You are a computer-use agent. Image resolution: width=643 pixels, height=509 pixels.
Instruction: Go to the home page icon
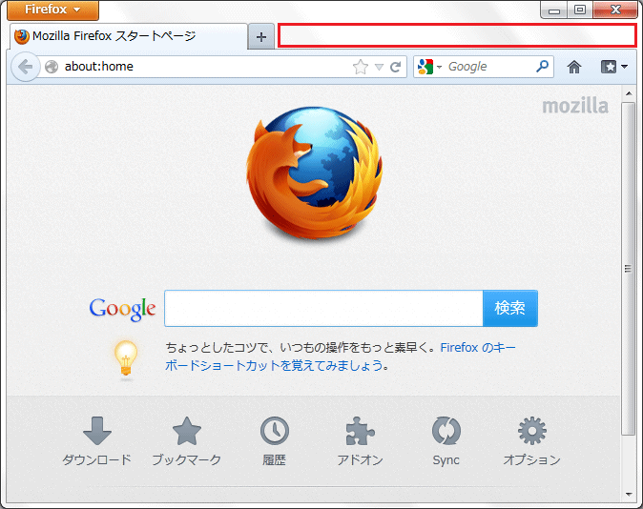(x=574, y=67)
